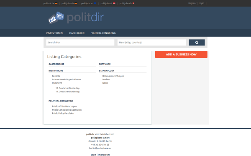The width and height of the screenshot is (251, 156).
Task: Open the politcal.de link
Action: click(50, 3)
